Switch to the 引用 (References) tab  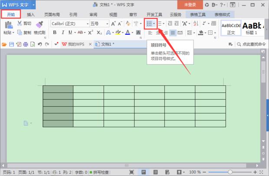pyautogui.click(x=73, y=15)
